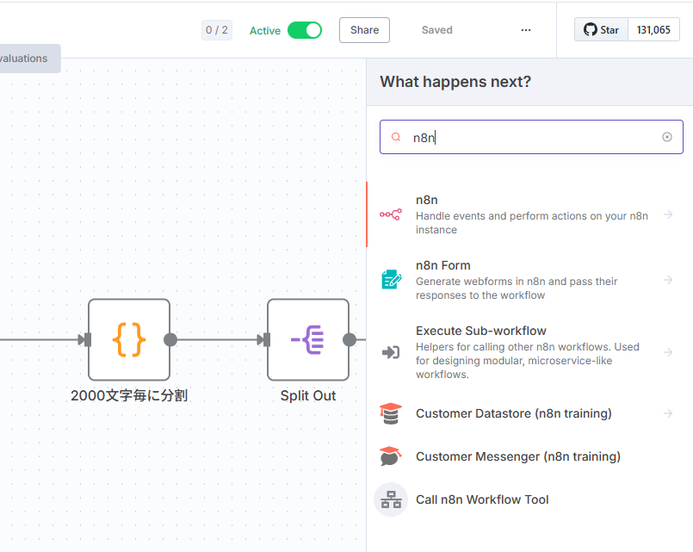Open the 131,065 stargazers count link
The image size is (693, 552).
[653, 29]
